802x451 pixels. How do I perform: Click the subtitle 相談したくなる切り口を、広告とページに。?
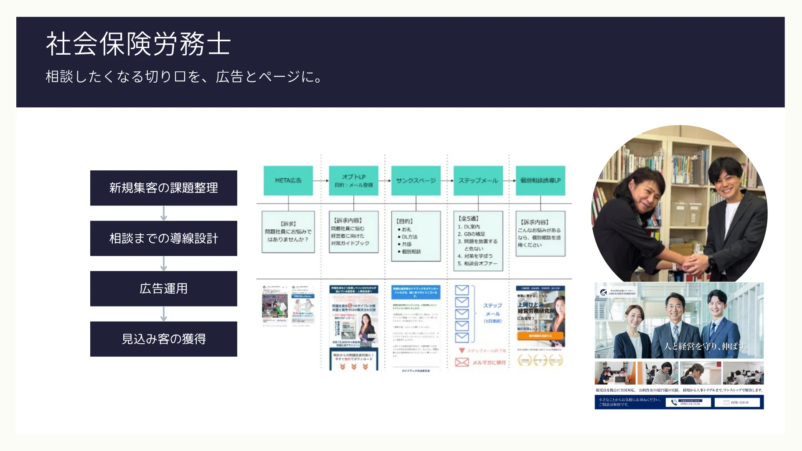184,76
